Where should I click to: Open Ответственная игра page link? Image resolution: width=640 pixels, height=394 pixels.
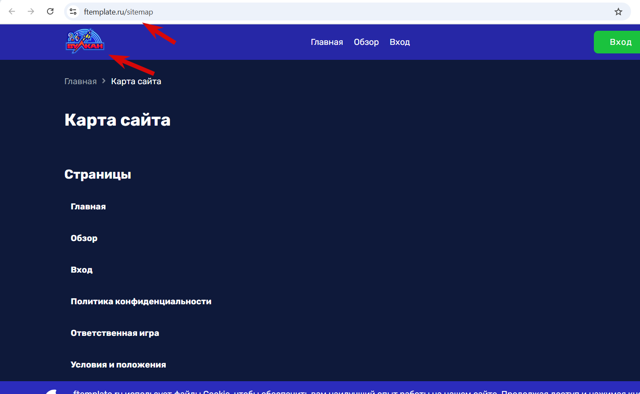(x=115, y=333)
